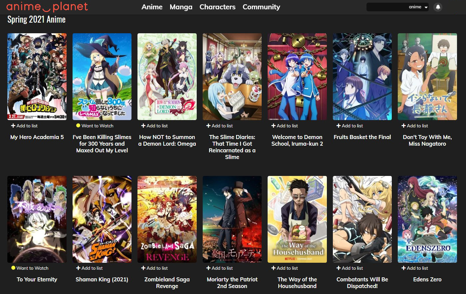Change Want to Watch status for To Your Eternity
This screenshot has height=294, width=466.
coord(30,268)
